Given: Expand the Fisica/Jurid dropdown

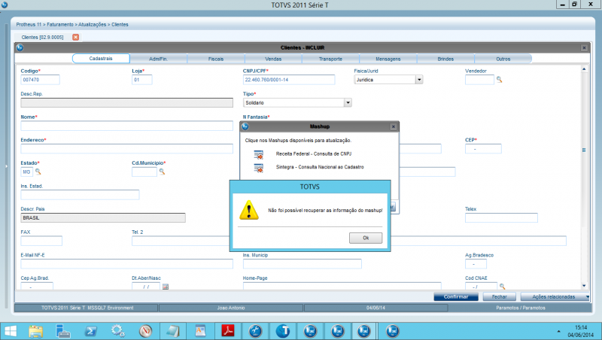Looking at the screenshot, I should (x=419, y=80).
